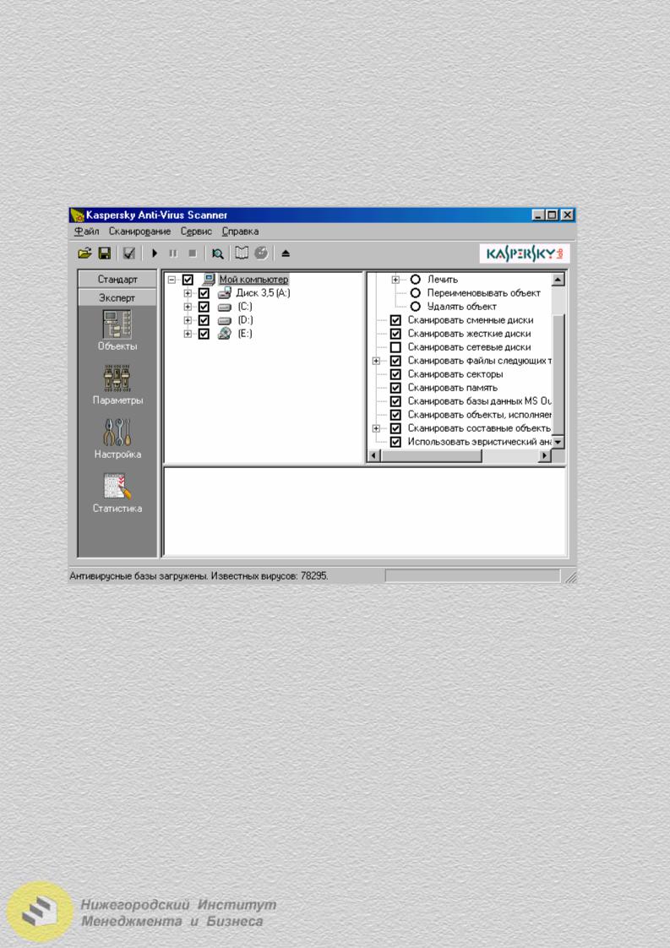Open the Настройка tools icon

[117, 433]
